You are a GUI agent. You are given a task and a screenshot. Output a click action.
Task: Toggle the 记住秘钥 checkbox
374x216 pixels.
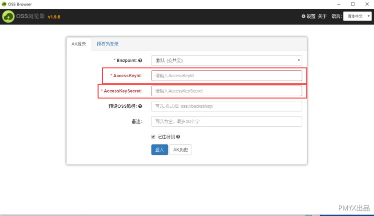[x=153, y=137]
